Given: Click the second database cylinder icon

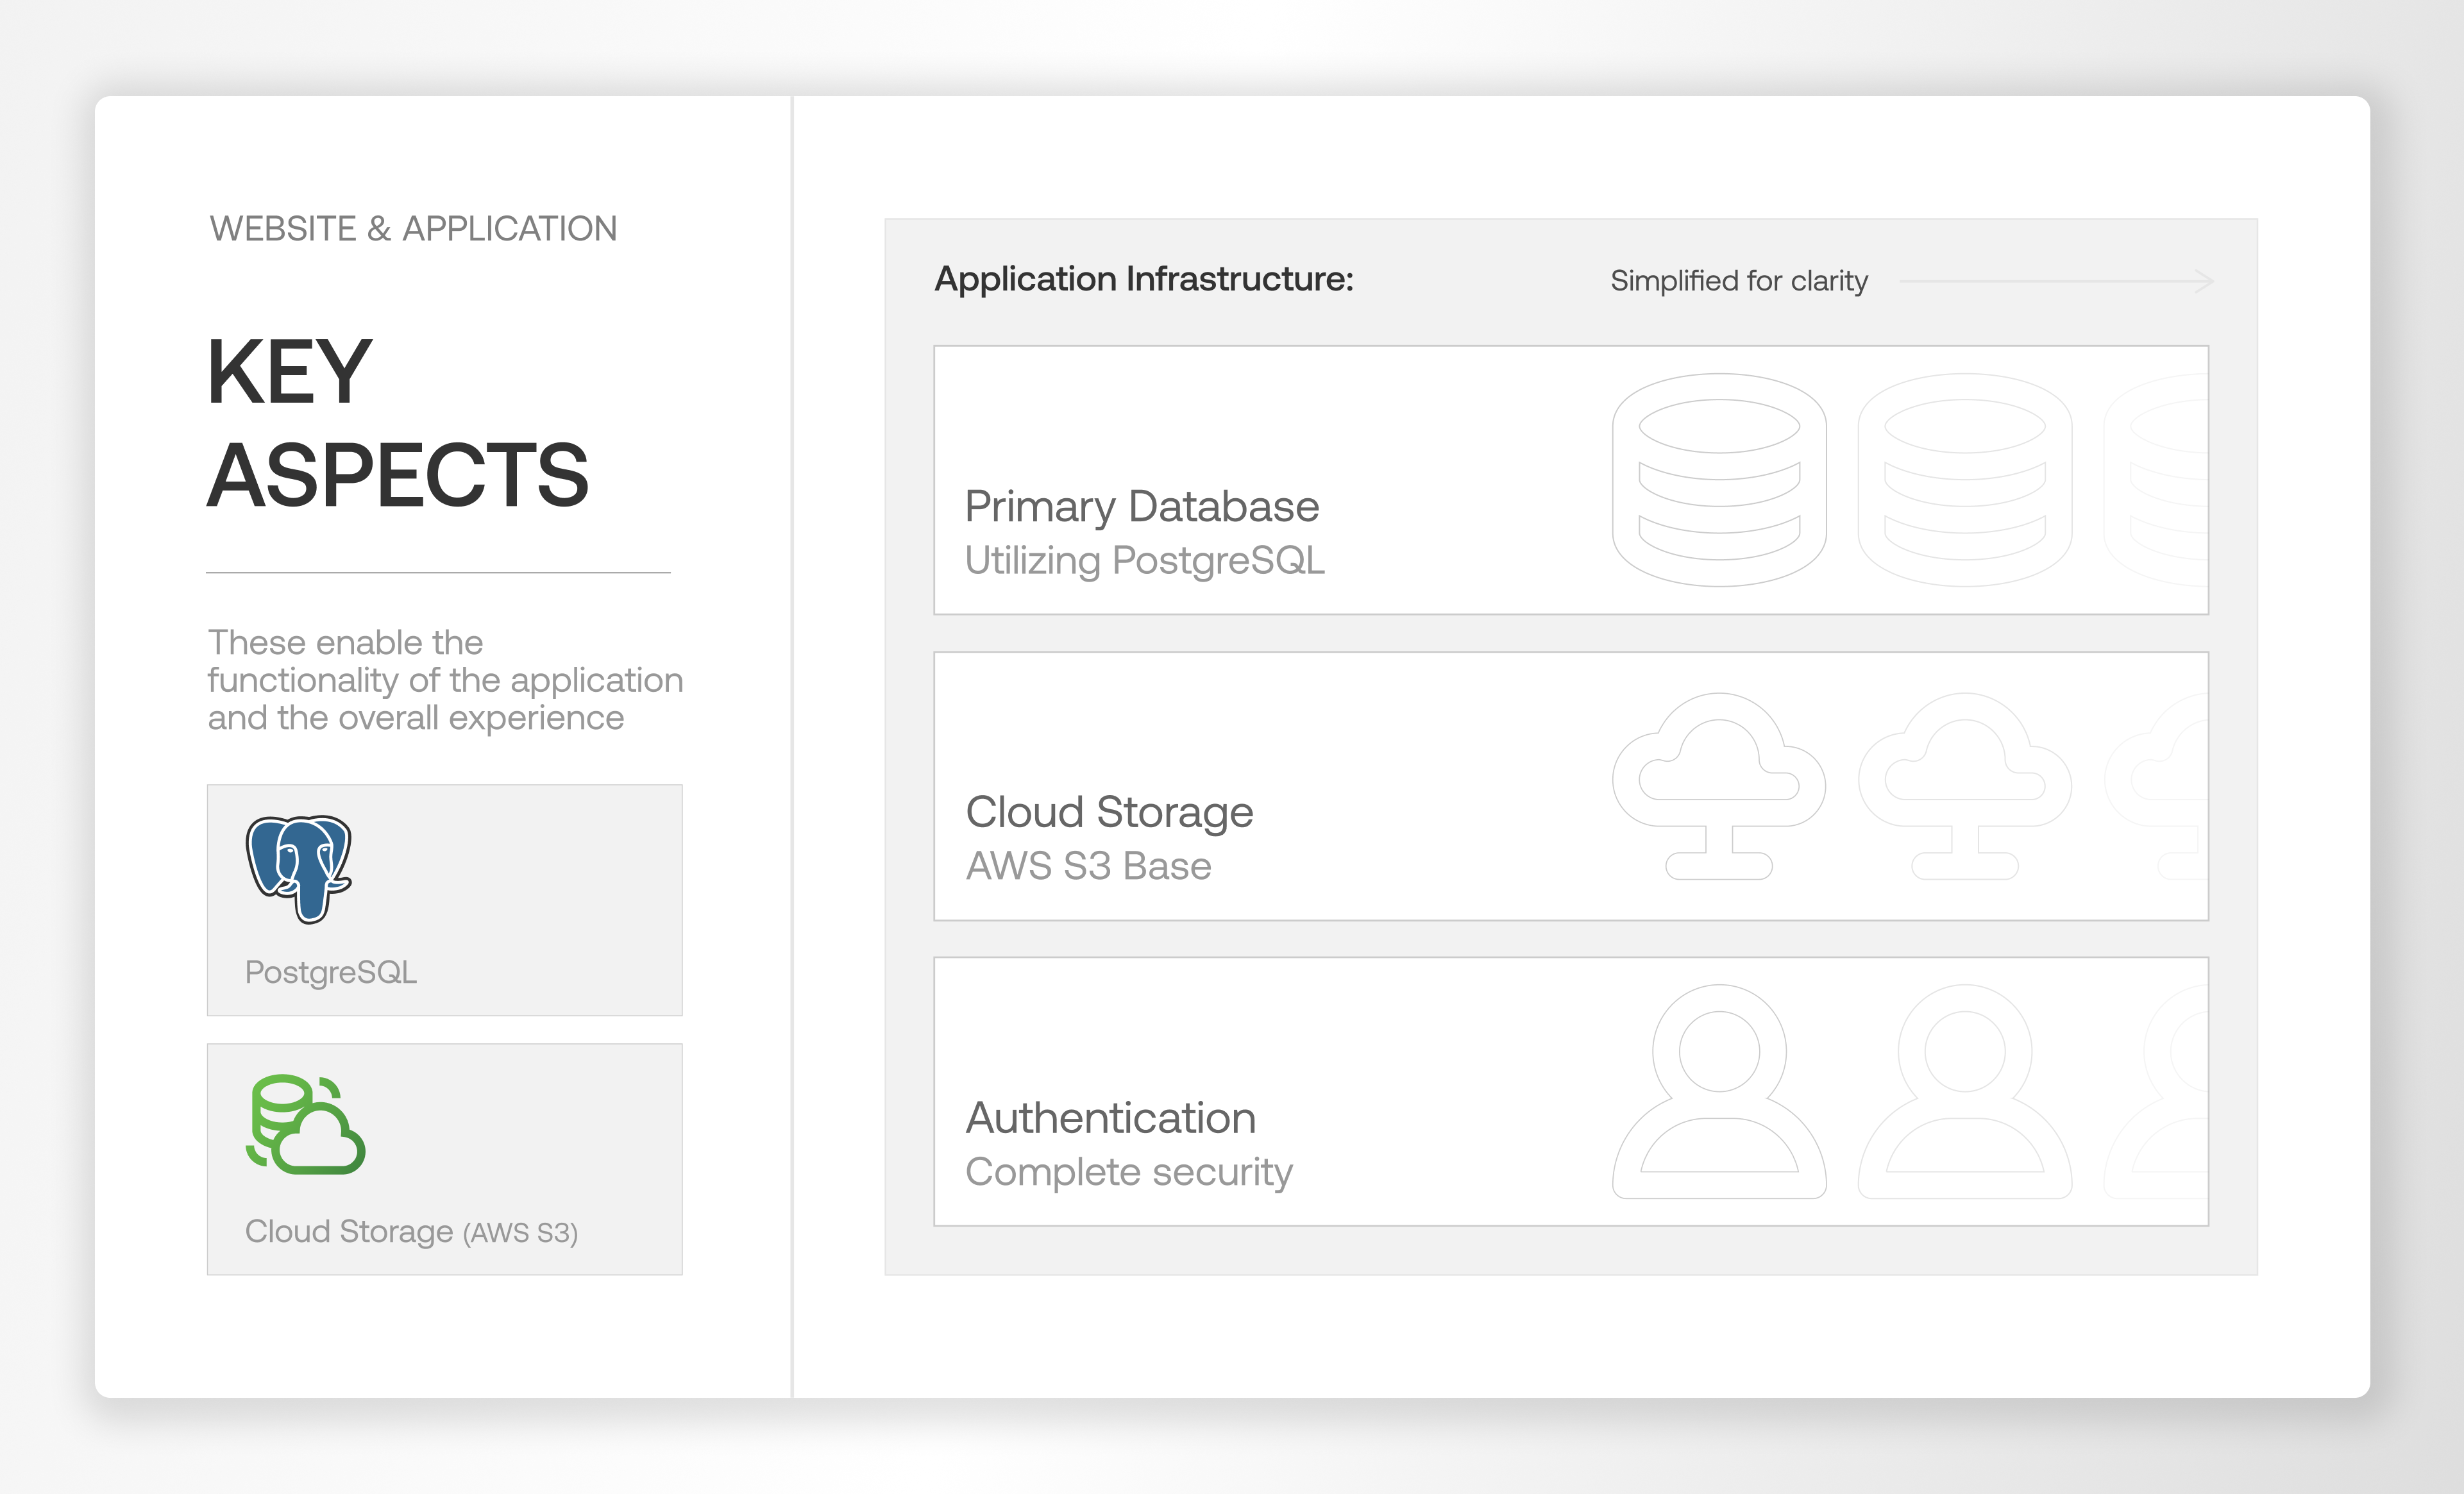Looking at the screenshot, I should click(1964, 480).
